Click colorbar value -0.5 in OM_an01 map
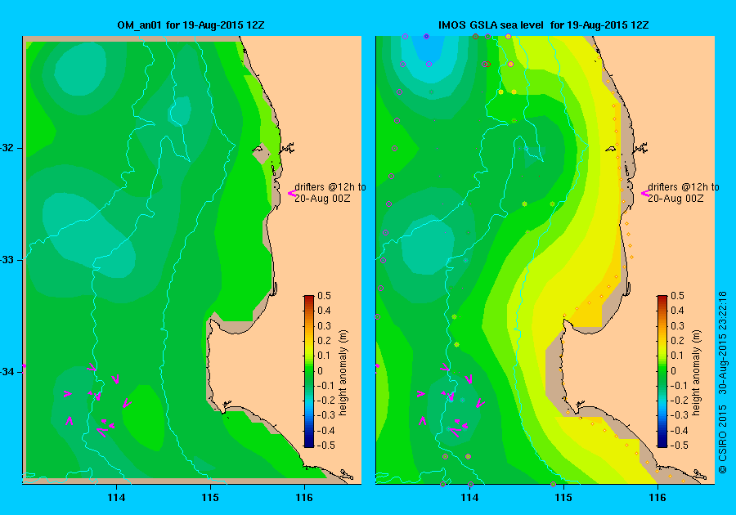The height and width of the screenshot is (515, 736). (326, 446)
